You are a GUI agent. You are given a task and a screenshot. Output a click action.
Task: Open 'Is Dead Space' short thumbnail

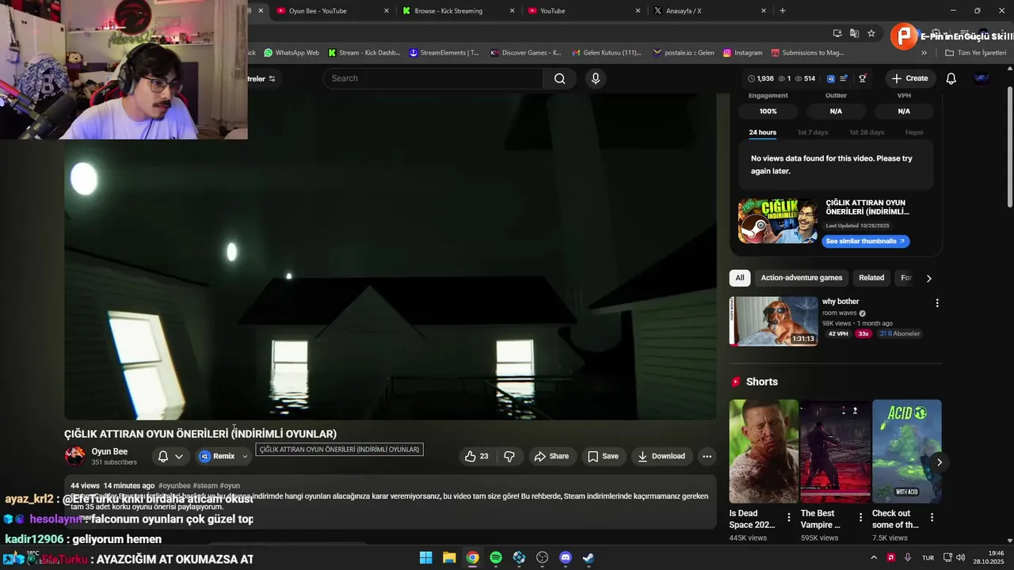pos(764,451)
